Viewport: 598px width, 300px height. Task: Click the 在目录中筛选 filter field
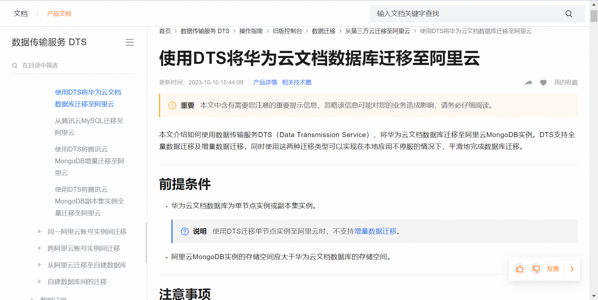point(73,65)
